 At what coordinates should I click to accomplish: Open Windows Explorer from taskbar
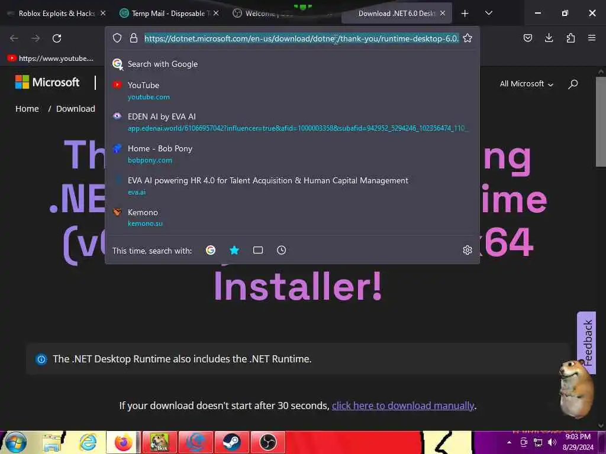tap(52, 442)
